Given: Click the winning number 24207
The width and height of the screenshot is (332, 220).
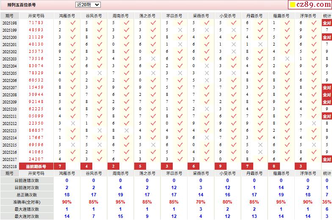Looking at the screenshot, I should tap(36, 159).
